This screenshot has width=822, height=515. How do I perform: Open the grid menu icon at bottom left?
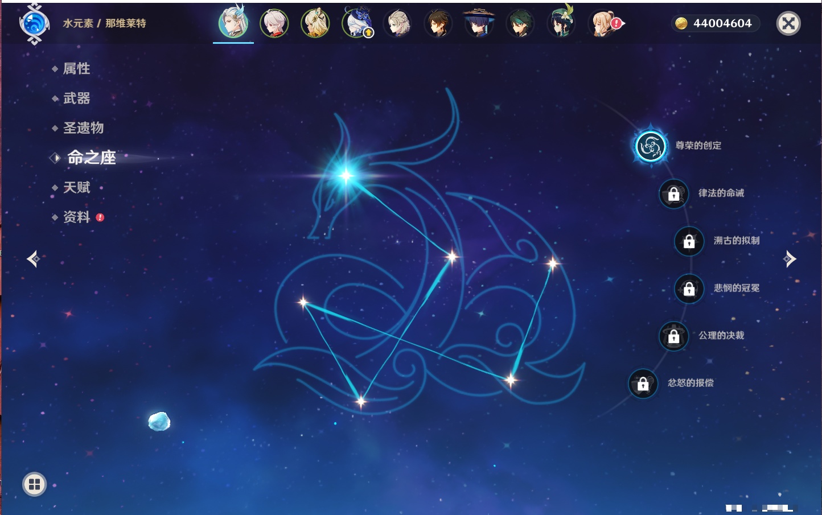click(34, 484)
